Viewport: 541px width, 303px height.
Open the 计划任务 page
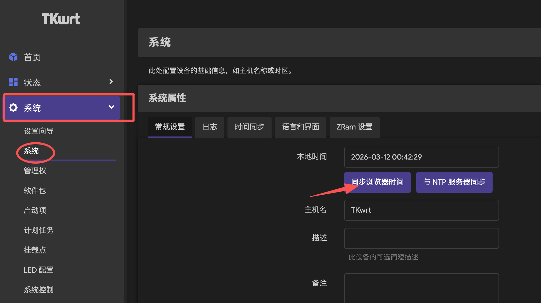[38, 230]
